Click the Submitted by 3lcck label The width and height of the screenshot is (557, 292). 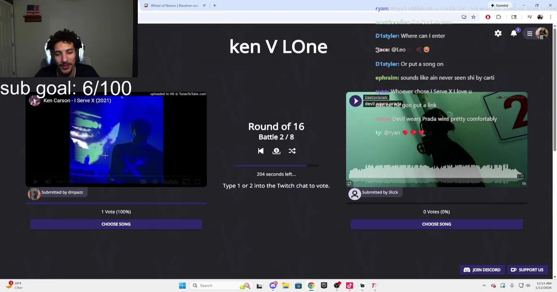tap(380, 192)
